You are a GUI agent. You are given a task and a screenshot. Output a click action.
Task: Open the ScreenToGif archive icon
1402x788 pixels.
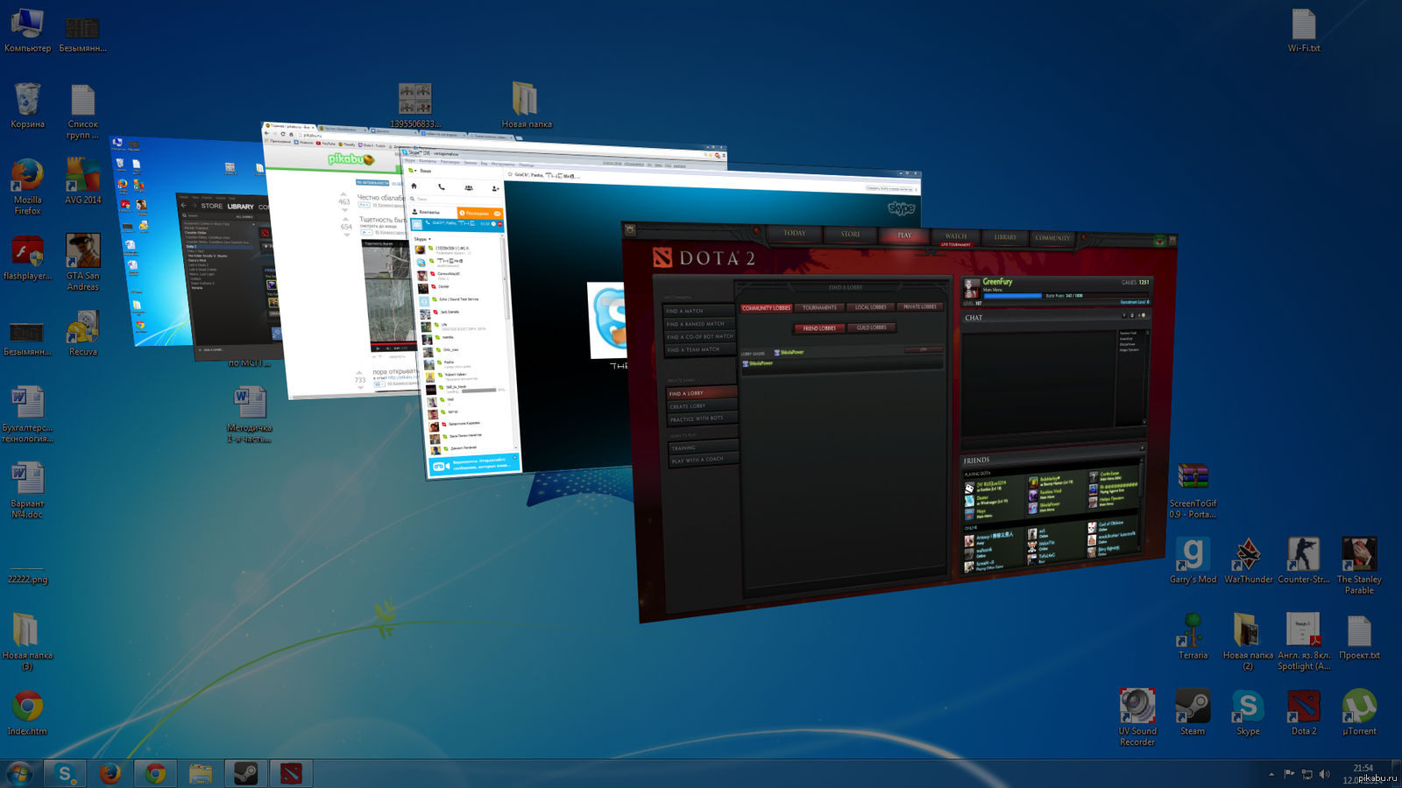click(x=1193, y=491)
